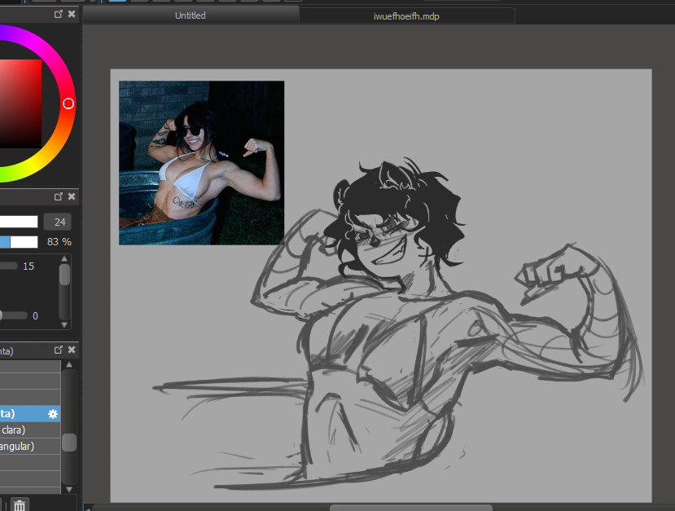Undock the brush size panel
This screenshot has width=675, height=511.
coord(59,196)
